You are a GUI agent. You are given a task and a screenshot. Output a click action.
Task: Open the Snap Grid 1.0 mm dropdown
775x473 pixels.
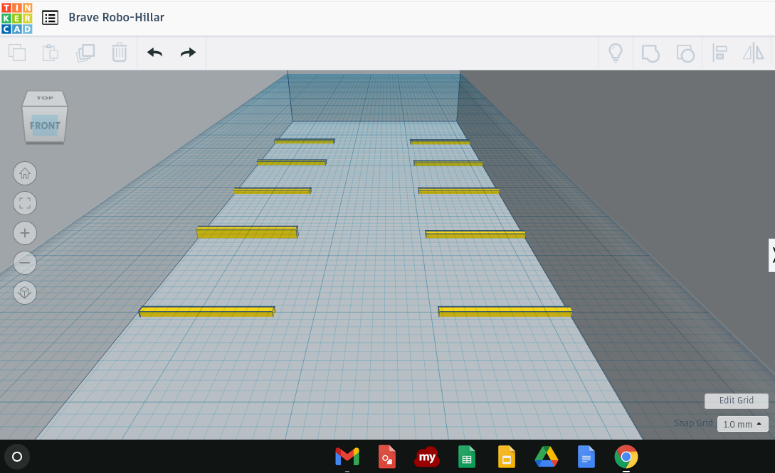point(742,424)
